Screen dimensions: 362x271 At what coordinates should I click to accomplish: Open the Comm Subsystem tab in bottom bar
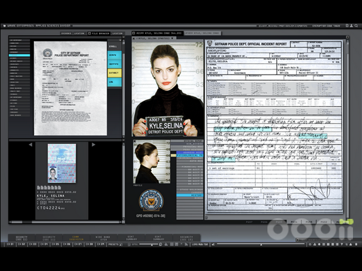pos(77,238)
